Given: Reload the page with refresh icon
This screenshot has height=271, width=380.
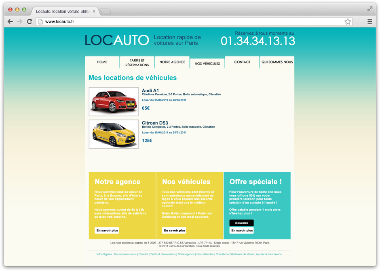Looking at the screenshot, I should tap(30, 21).
